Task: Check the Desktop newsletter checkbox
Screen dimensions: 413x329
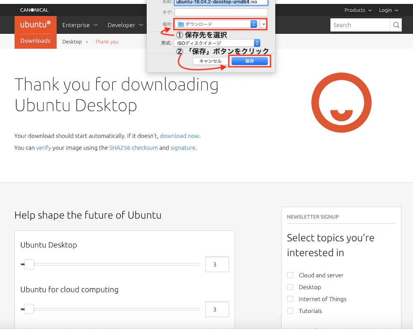Action: pyautogui.click(x=290, y=287)
